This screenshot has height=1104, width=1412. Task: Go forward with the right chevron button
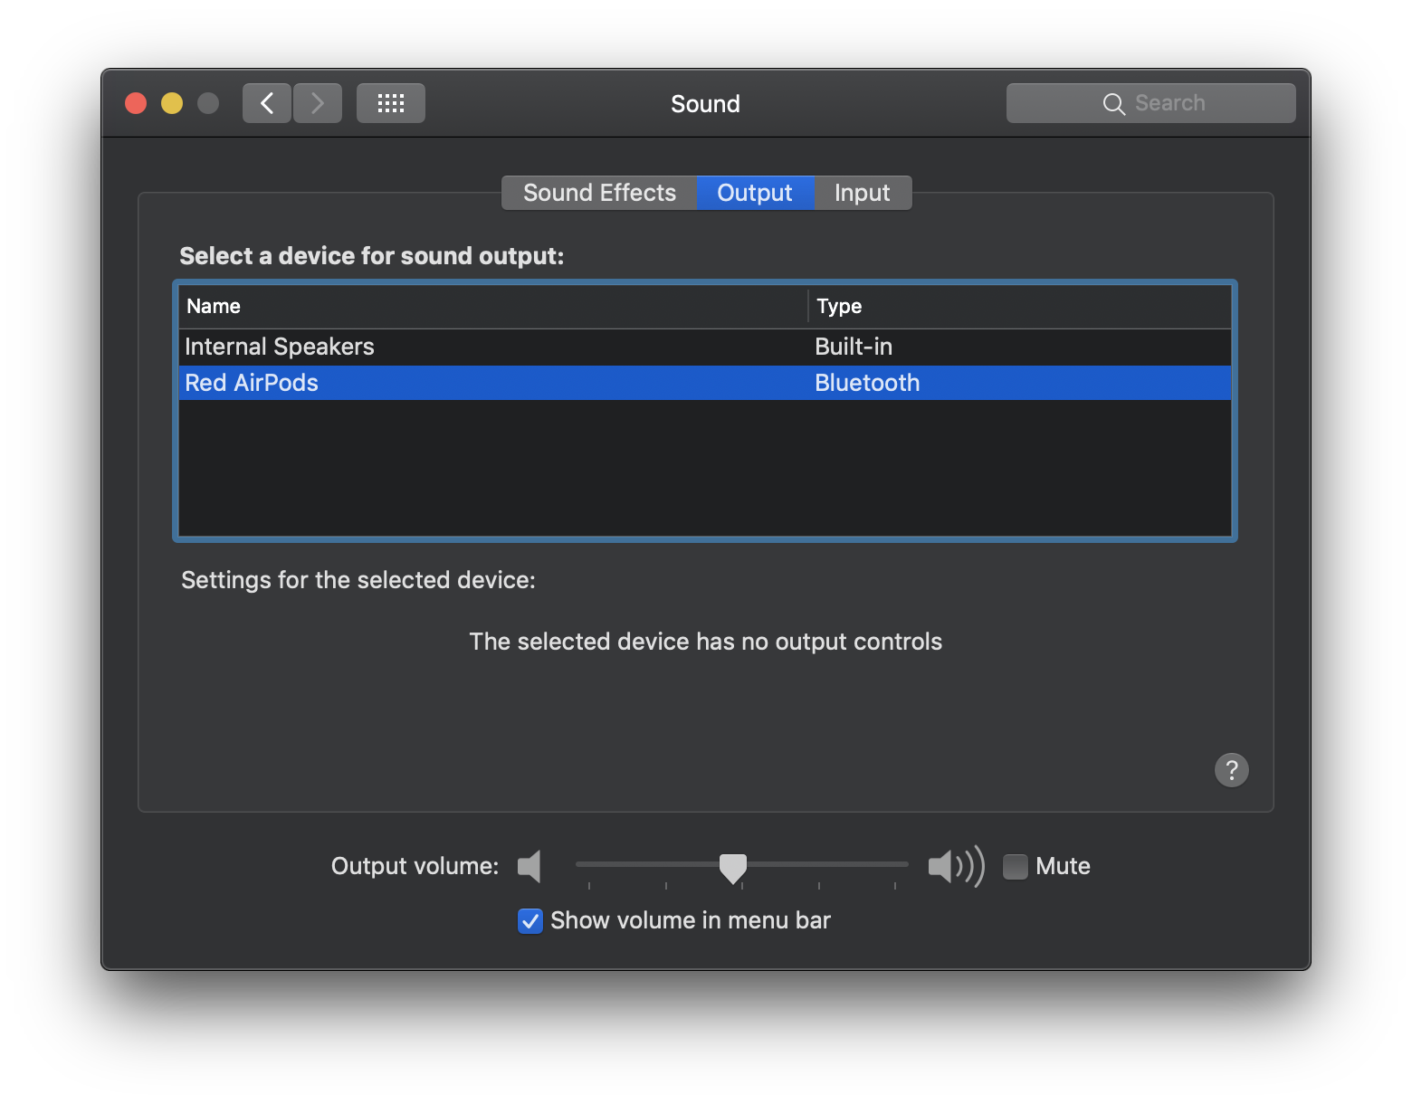[x=318, y=103]
